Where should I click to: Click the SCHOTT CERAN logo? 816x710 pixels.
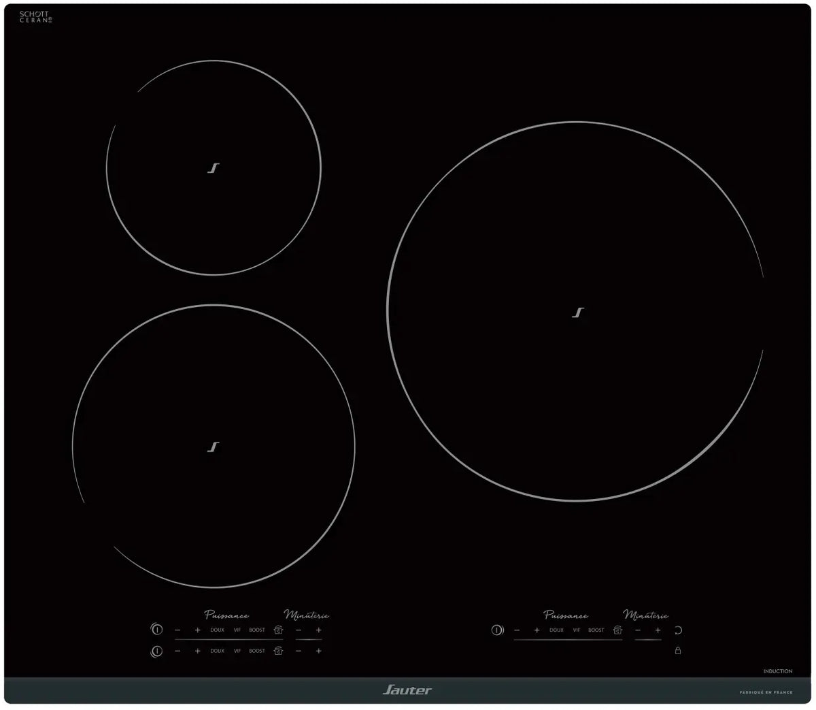[36, 17]
